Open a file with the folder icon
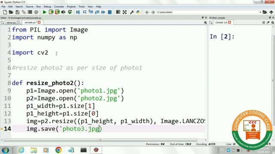 [11, 12]
